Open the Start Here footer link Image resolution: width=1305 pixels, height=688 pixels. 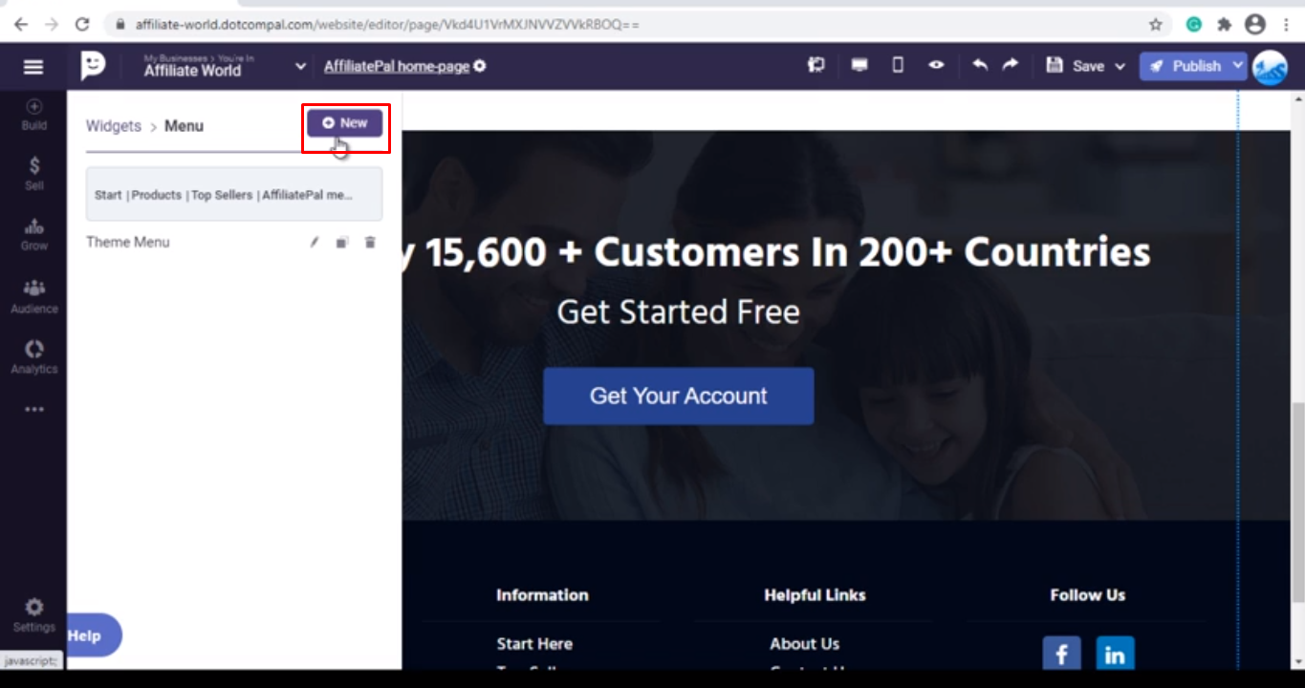click(x=534, y=643)
